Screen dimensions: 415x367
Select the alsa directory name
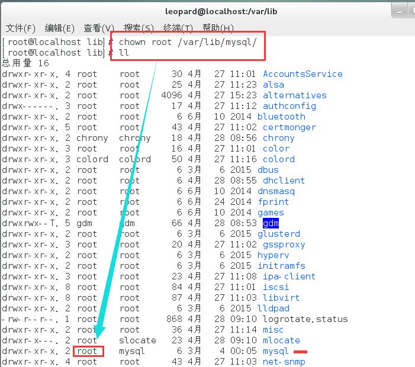pyautogui.click(x=274, y=85)
